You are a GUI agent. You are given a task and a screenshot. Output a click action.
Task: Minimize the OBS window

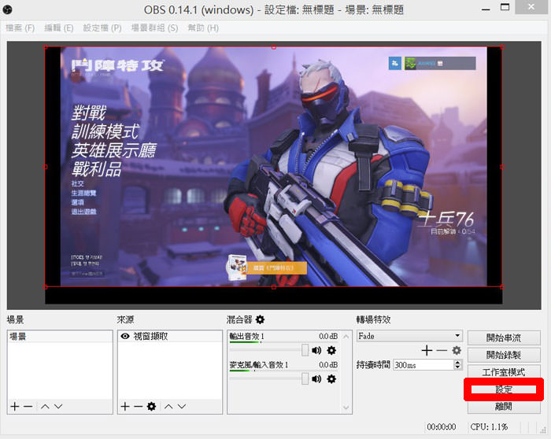486,9
